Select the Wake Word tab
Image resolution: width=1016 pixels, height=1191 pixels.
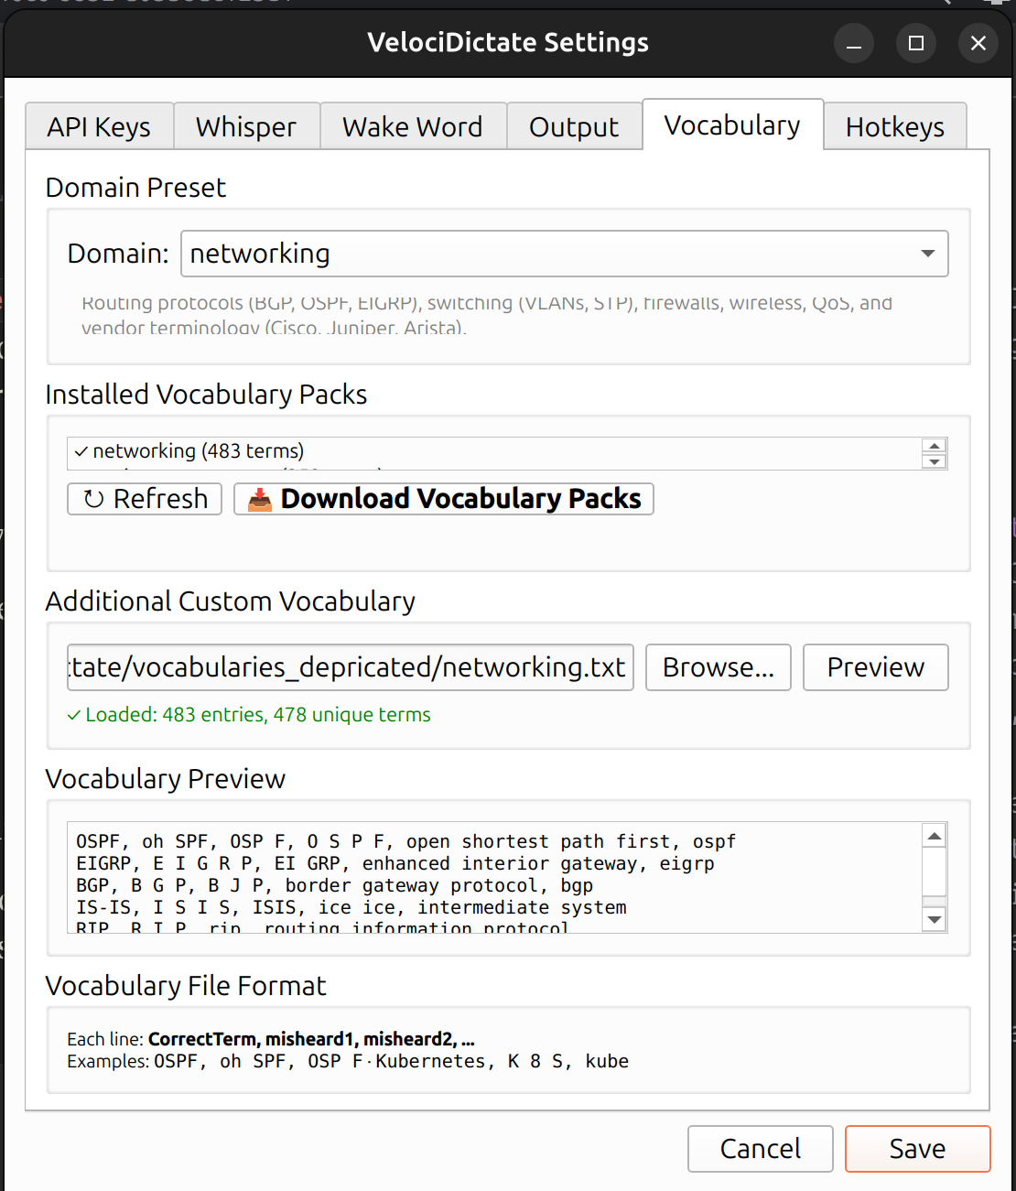point(412,126)
